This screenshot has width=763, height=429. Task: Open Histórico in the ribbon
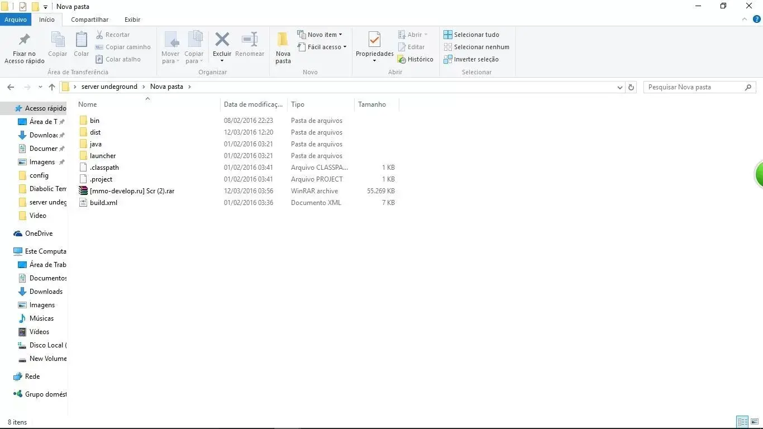tap(416, 59)
